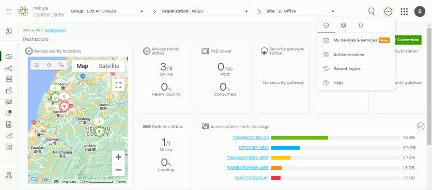
Task: Select the dashboard gauge icon in sidebar
Action: click(x=9, y=57)
